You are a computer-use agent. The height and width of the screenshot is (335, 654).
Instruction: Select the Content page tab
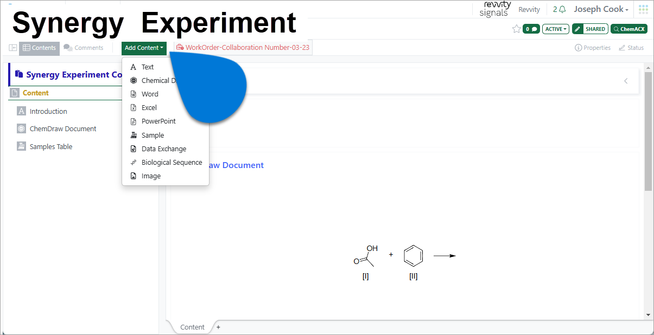point(192,327)
